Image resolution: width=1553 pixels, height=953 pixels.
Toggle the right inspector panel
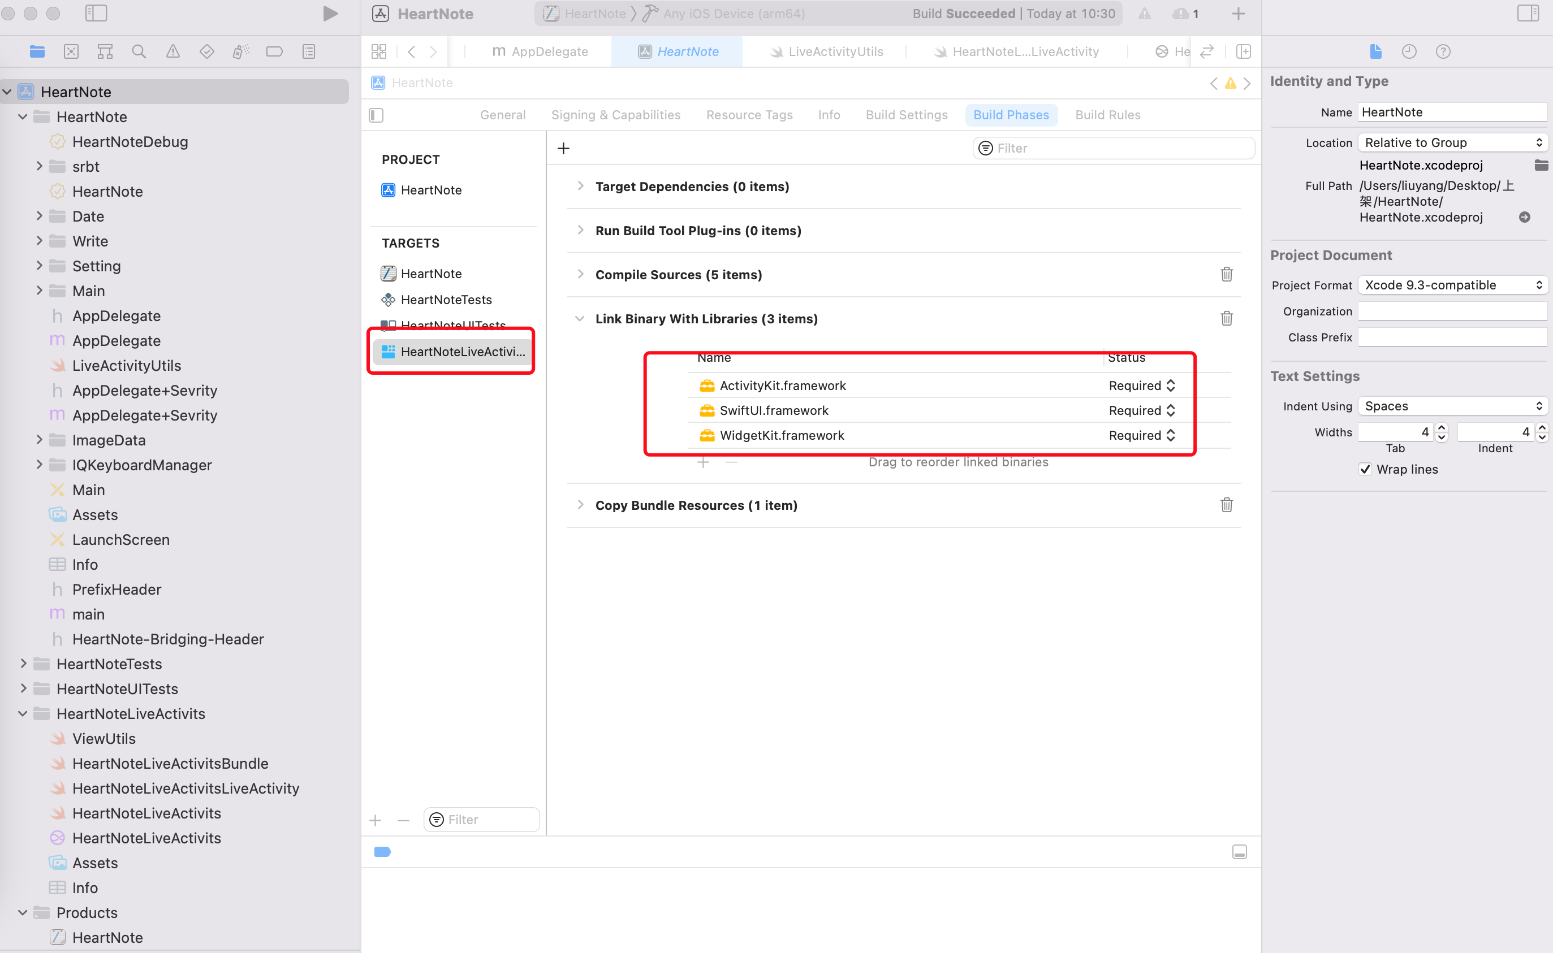[1529, 13]
